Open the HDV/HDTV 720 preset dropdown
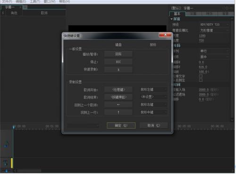 pyautogui.click(x=214, y=25)
